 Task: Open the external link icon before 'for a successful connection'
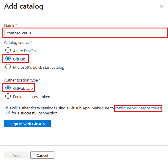click(x=8, y=113)
